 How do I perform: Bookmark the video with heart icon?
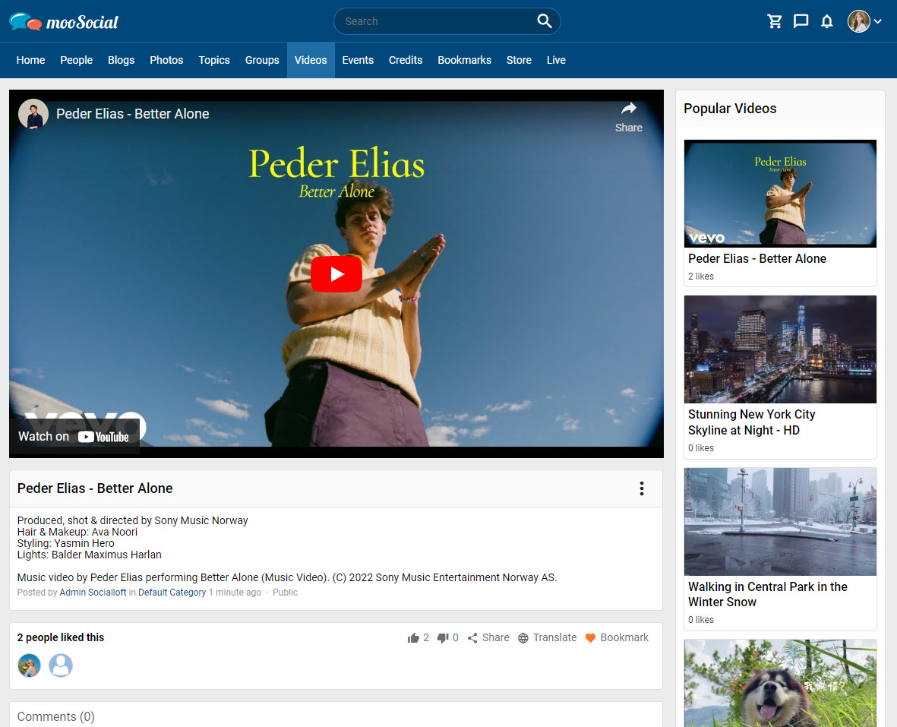(x=617, y=637)
